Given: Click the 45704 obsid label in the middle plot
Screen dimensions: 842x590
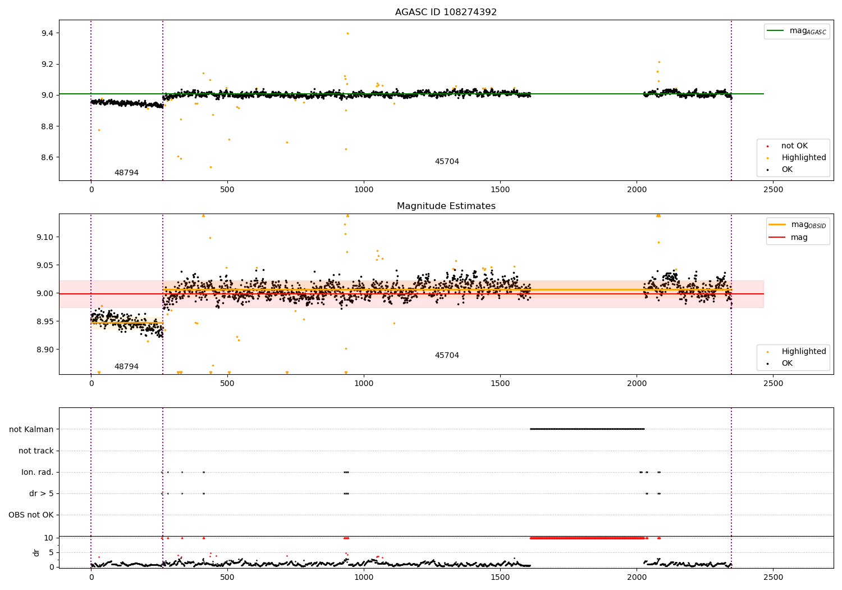Looking at the screenshot, I should pyautogui.click(x=447, y=356).
